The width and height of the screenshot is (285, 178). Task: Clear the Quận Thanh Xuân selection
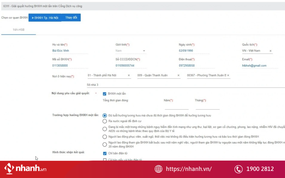[x=178, y=76]
